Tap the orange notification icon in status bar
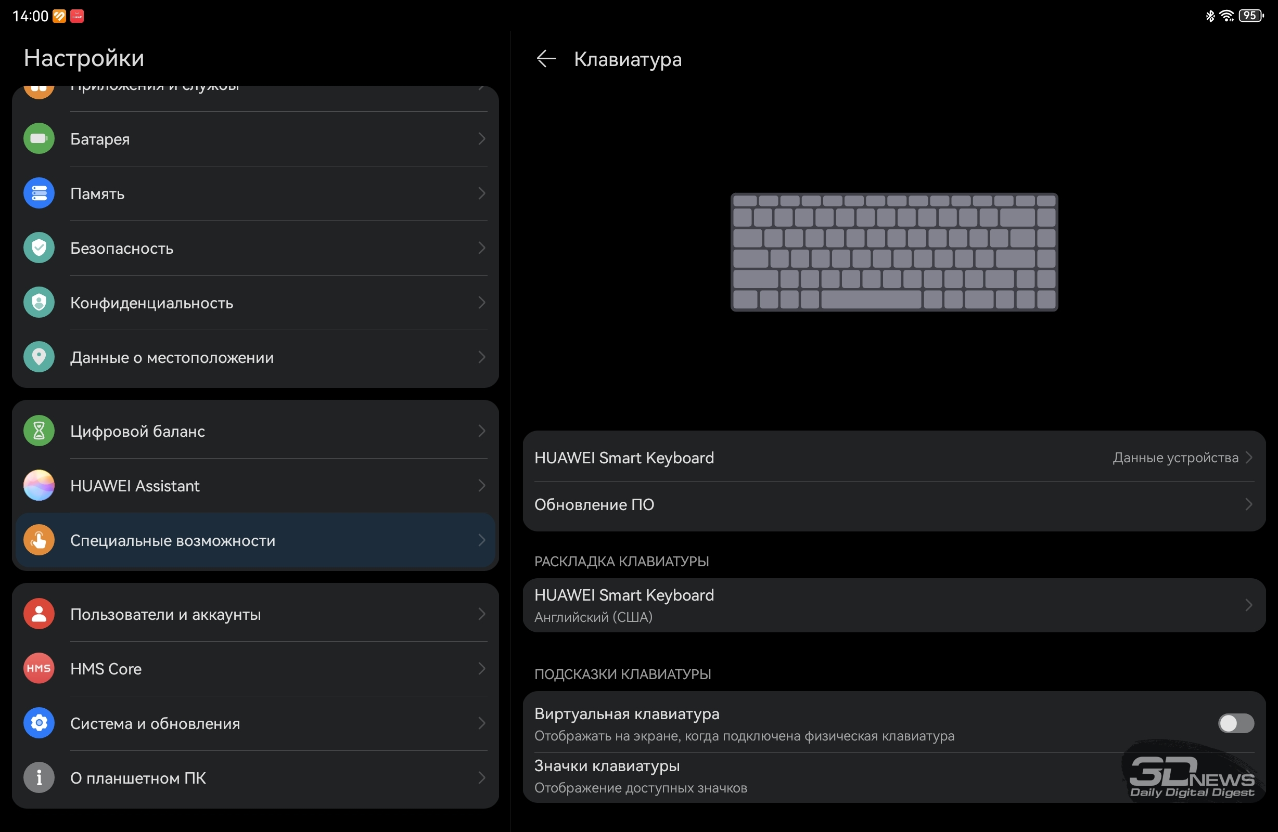Viewport: 1278px width, 832px height. (x=59, y=16)
